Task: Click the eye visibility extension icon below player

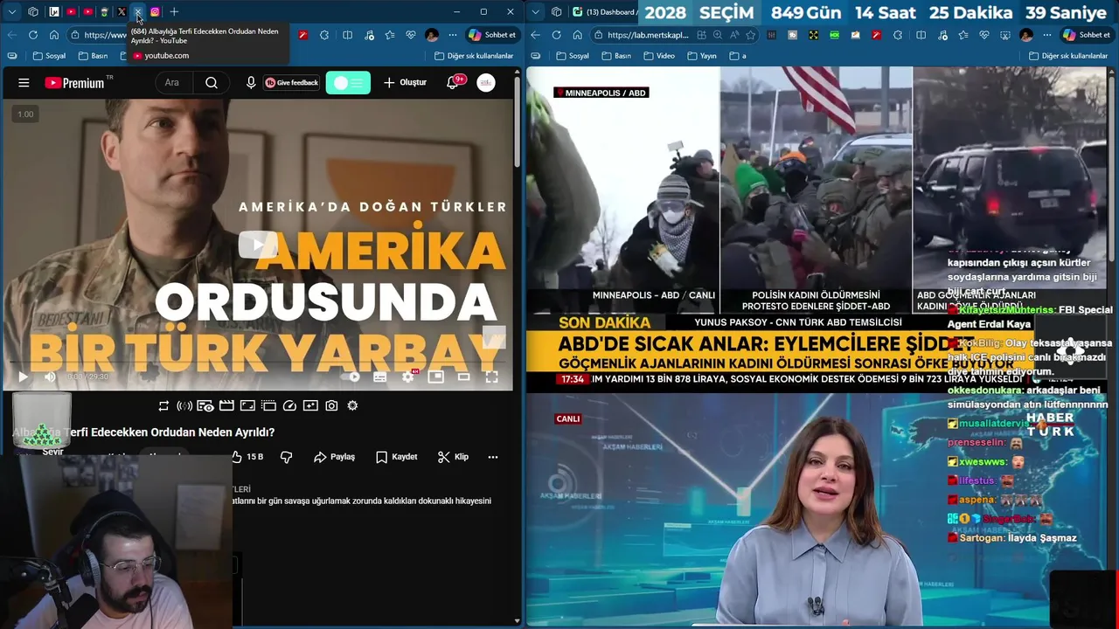Action: 205,405
